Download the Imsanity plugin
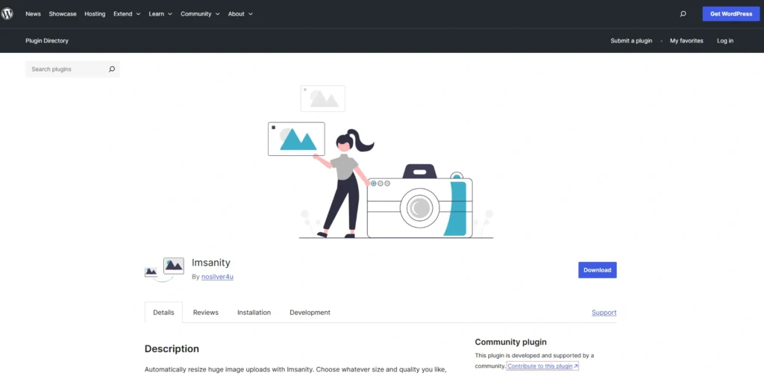 coord(598,270)
